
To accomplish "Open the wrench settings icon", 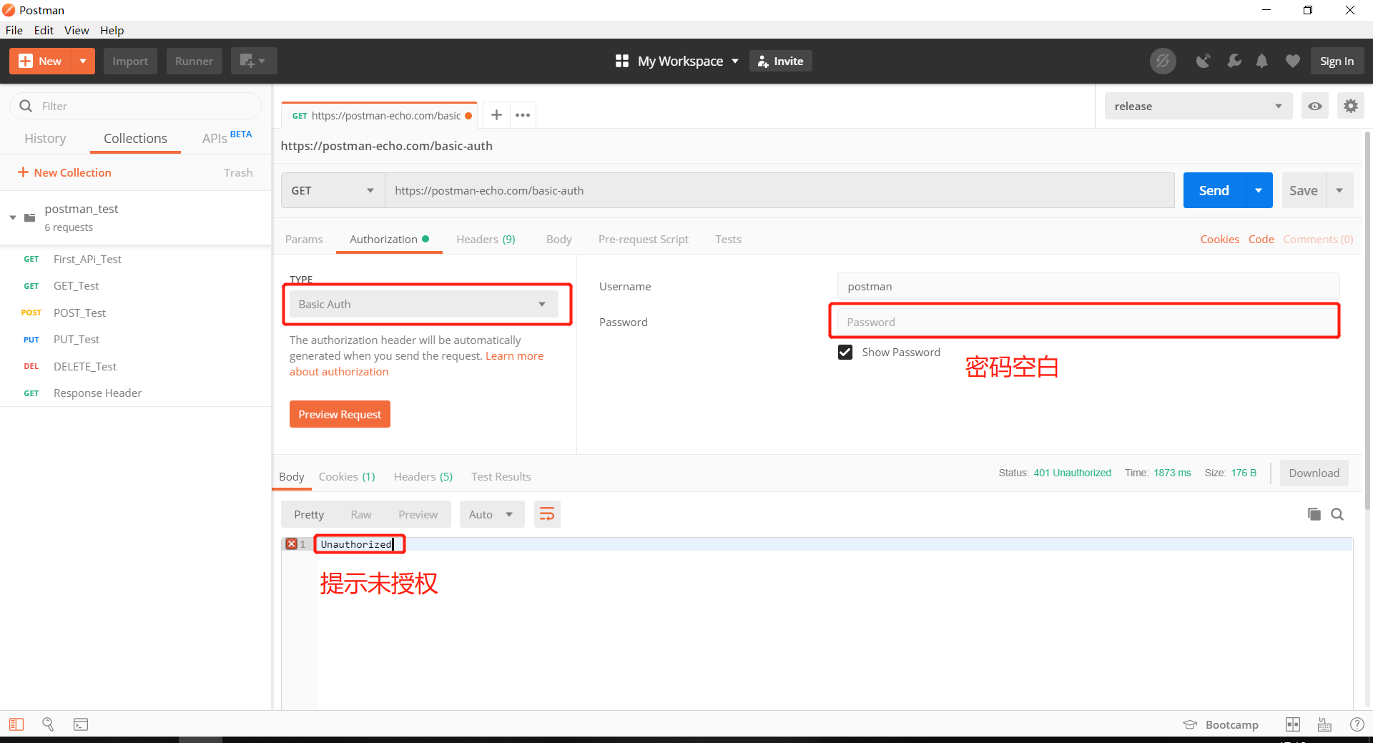I will pyautogui.click(x=1234, y=61).
